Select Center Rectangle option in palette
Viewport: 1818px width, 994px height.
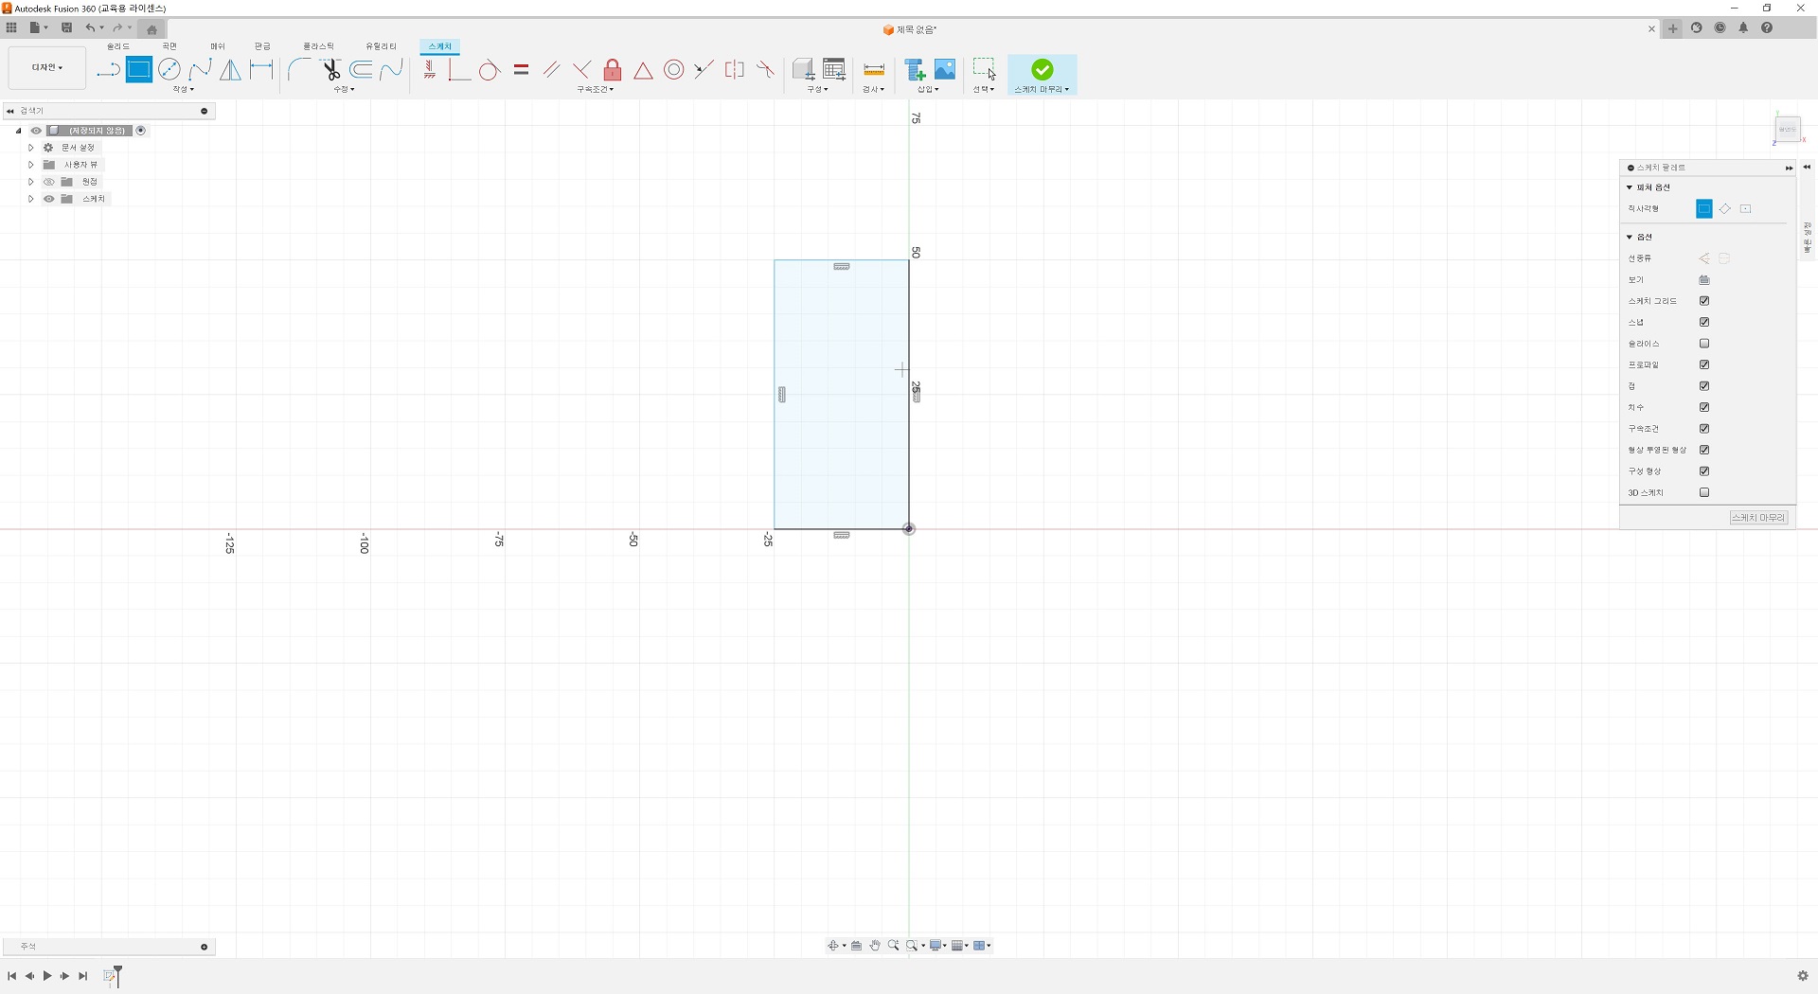pyautogui.click(x=1746, y=208)
